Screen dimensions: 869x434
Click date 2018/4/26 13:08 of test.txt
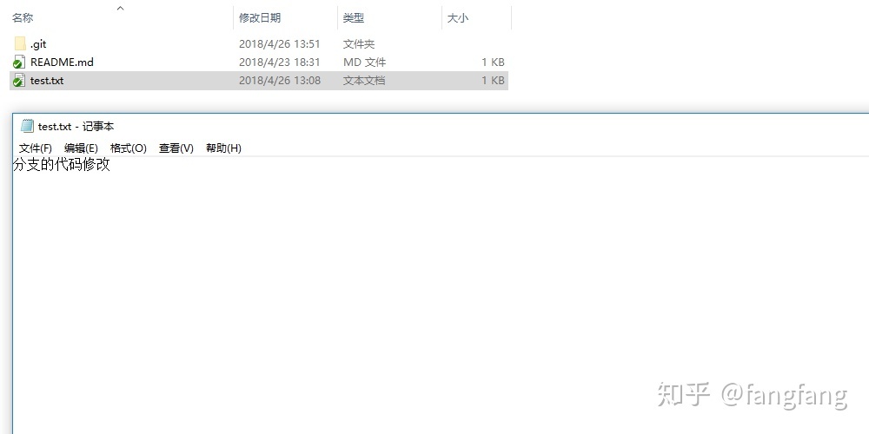(280, 80)
